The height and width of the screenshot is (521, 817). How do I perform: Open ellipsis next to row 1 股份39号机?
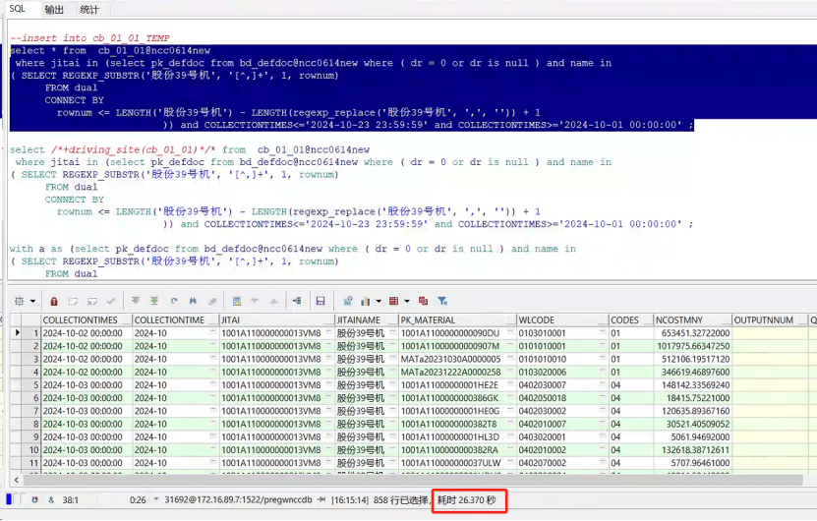393,331
